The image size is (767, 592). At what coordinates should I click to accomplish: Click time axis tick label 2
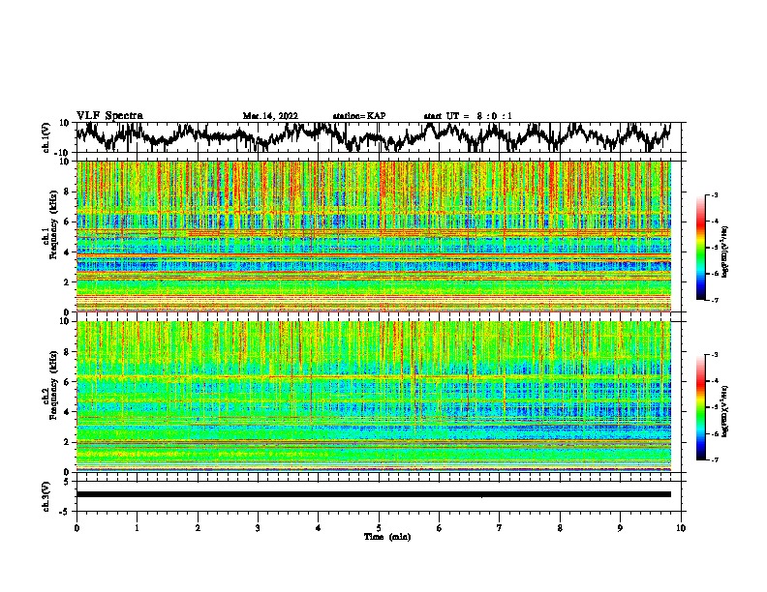click(x=198, y=528)
